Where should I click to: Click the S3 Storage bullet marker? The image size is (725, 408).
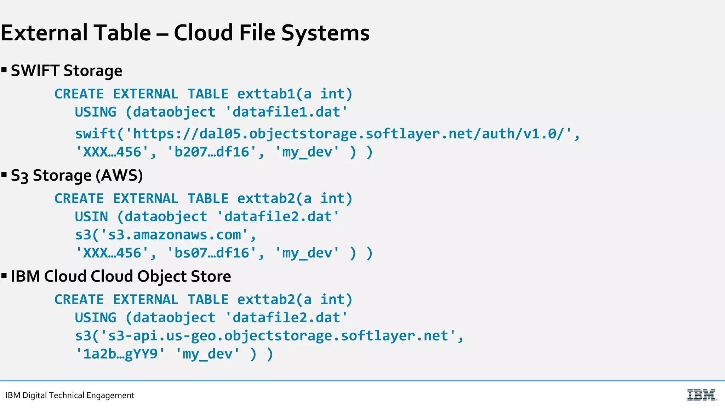tap(4, 174)
